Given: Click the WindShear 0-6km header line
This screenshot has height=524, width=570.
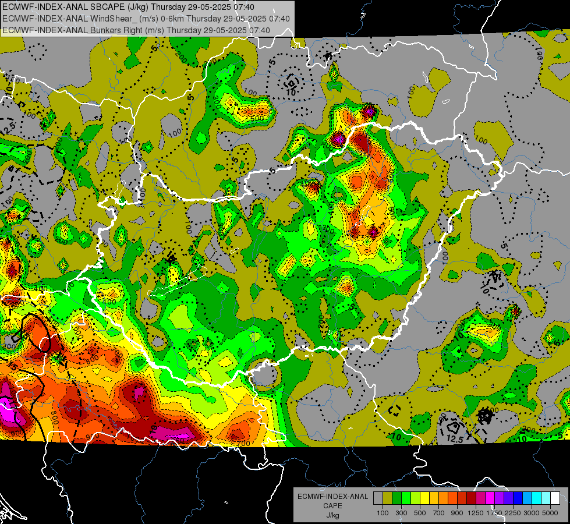Looking at the screenshot, I should (146, 19).
